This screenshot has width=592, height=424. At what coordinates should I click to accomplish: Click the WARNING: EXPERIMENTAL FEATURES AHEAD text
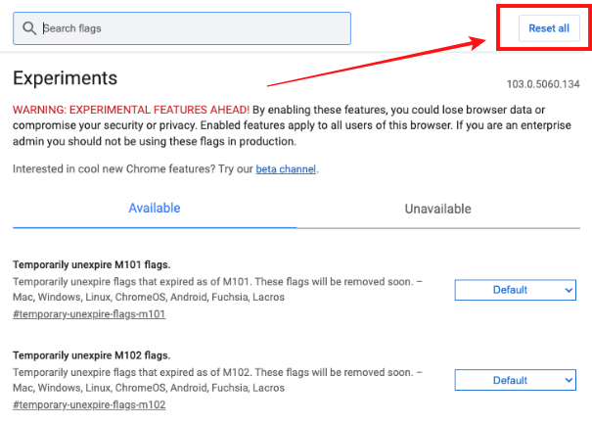[x=131, y=110]
